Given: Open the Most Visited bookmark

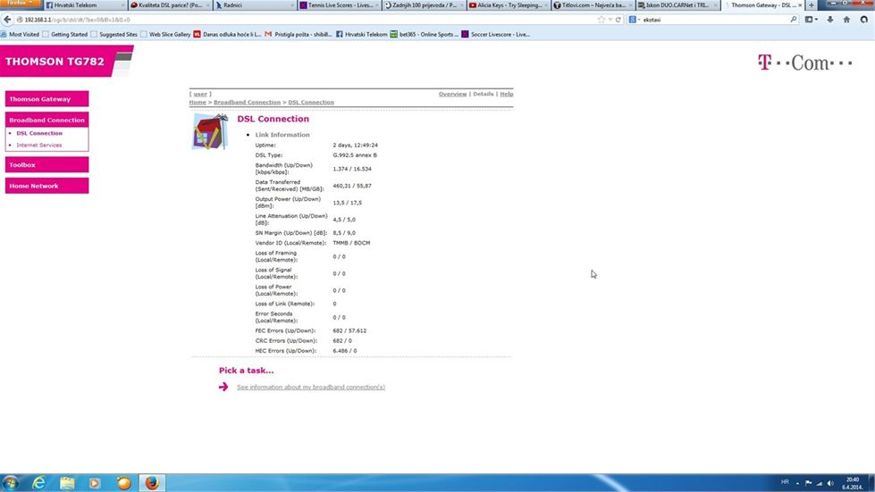Looking at the screenshot, I should tap(20, 34).
